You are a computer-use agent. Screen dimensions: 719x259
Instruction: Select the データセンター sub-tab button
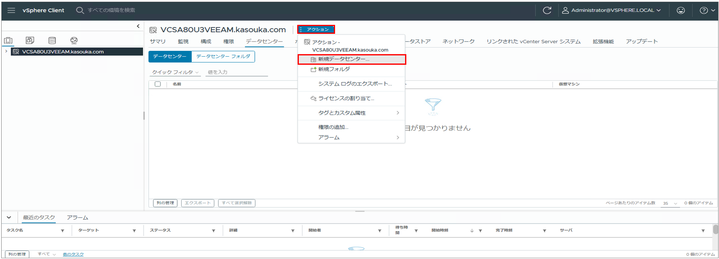point(170,57)
